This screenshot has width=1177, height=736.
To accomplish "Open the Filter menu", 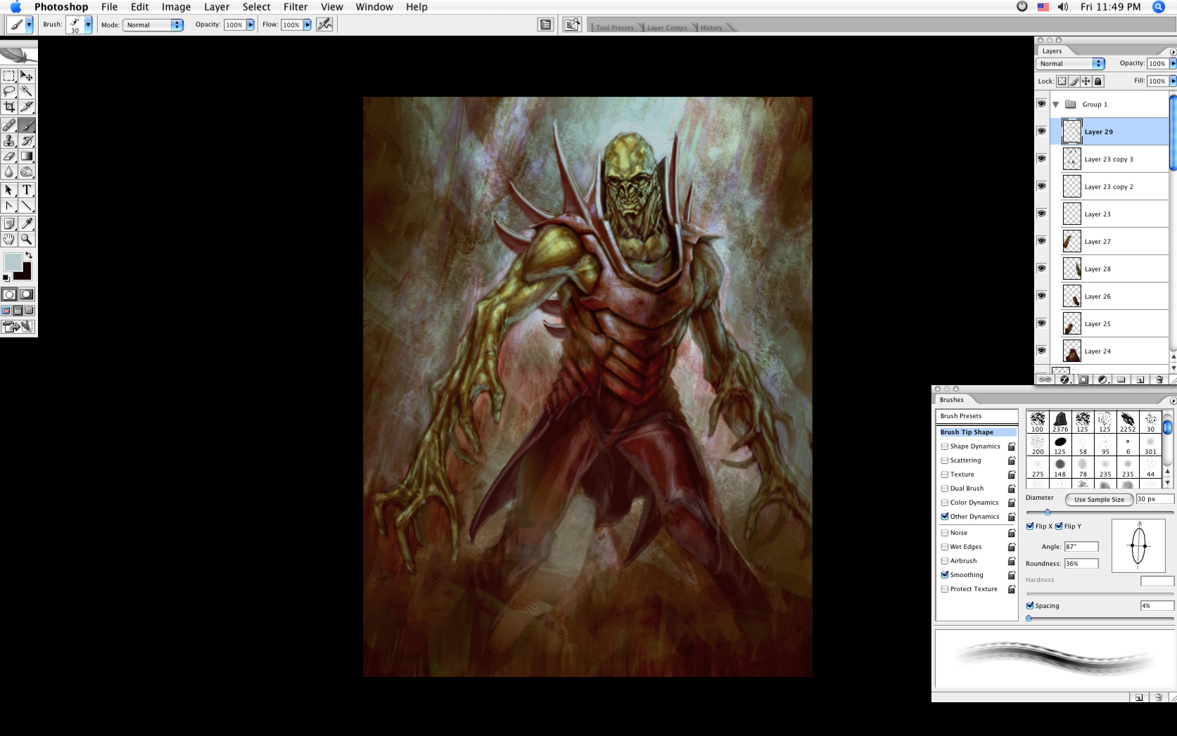I will (x=295, y=7).
